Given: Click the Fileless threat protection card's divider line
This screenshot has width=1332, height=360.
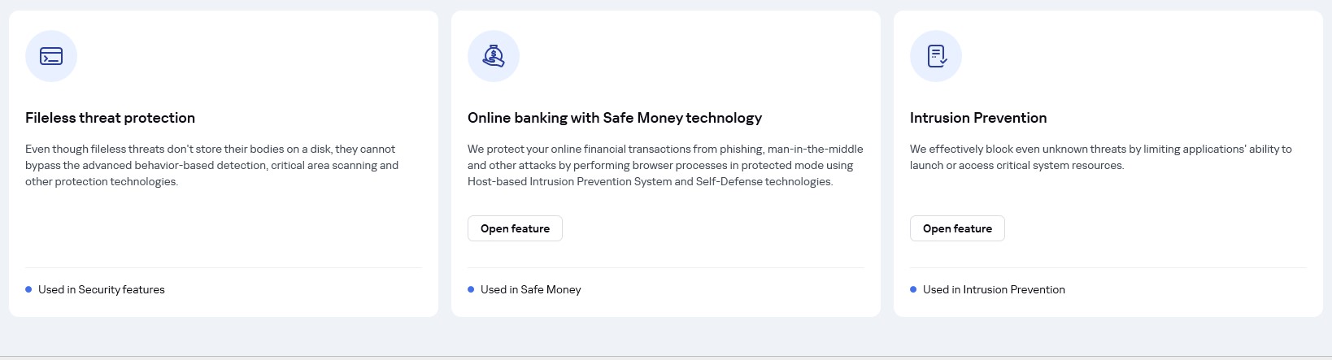Looking at the screenshot, I should (224, 267).
